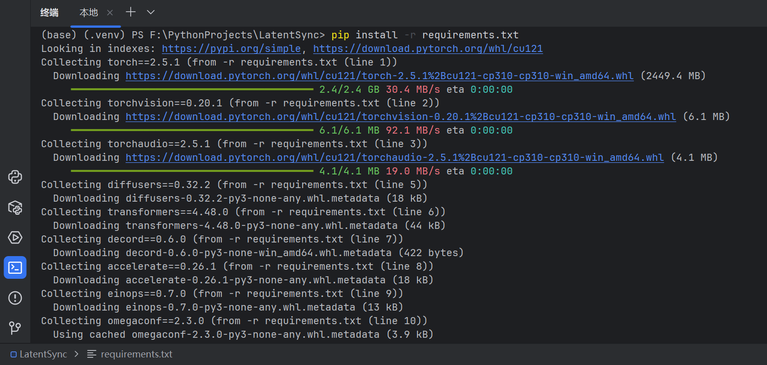
Task: Click the 'Collecting einops==0.7.0' line
Action: pos(222,294)
